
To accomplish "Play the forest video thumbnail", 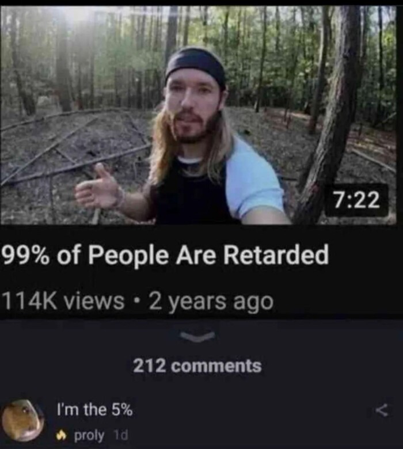I will 198,115.
